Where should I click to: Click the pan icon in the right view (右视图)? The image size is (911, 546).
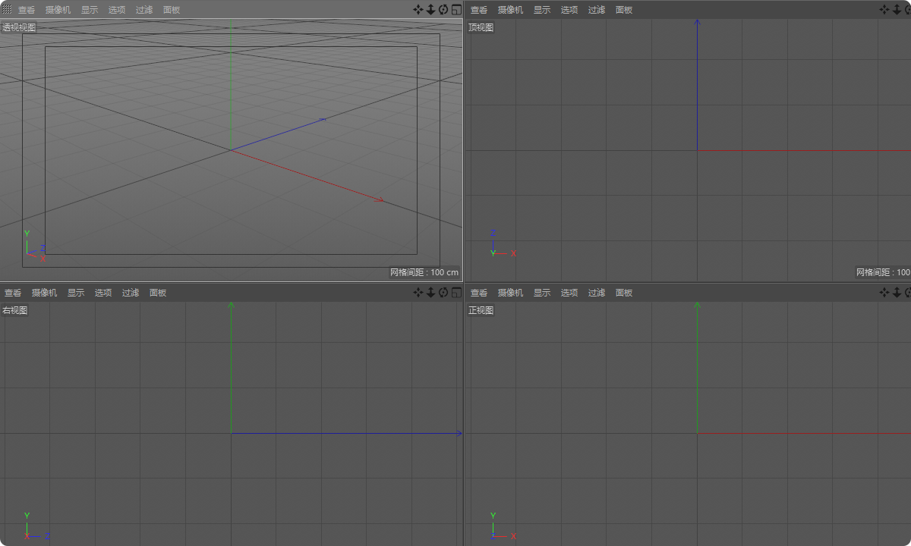tap(418, 293)
